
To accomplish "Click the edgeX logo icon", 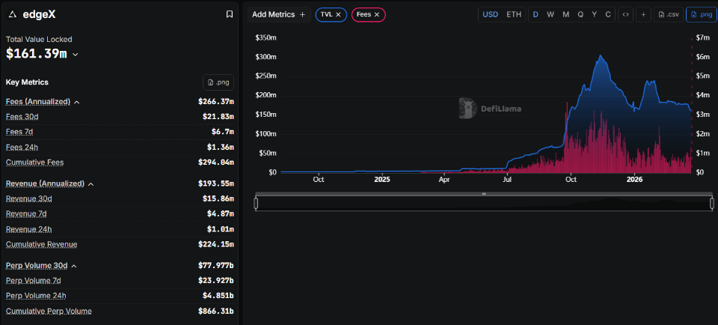I will pyautogui.click(x=12, y=14).
